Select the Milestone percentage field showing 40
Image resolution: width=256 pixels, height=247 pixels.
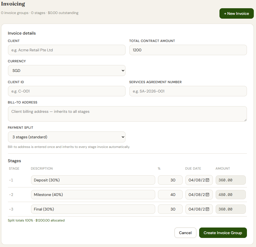tap(170, 195)
